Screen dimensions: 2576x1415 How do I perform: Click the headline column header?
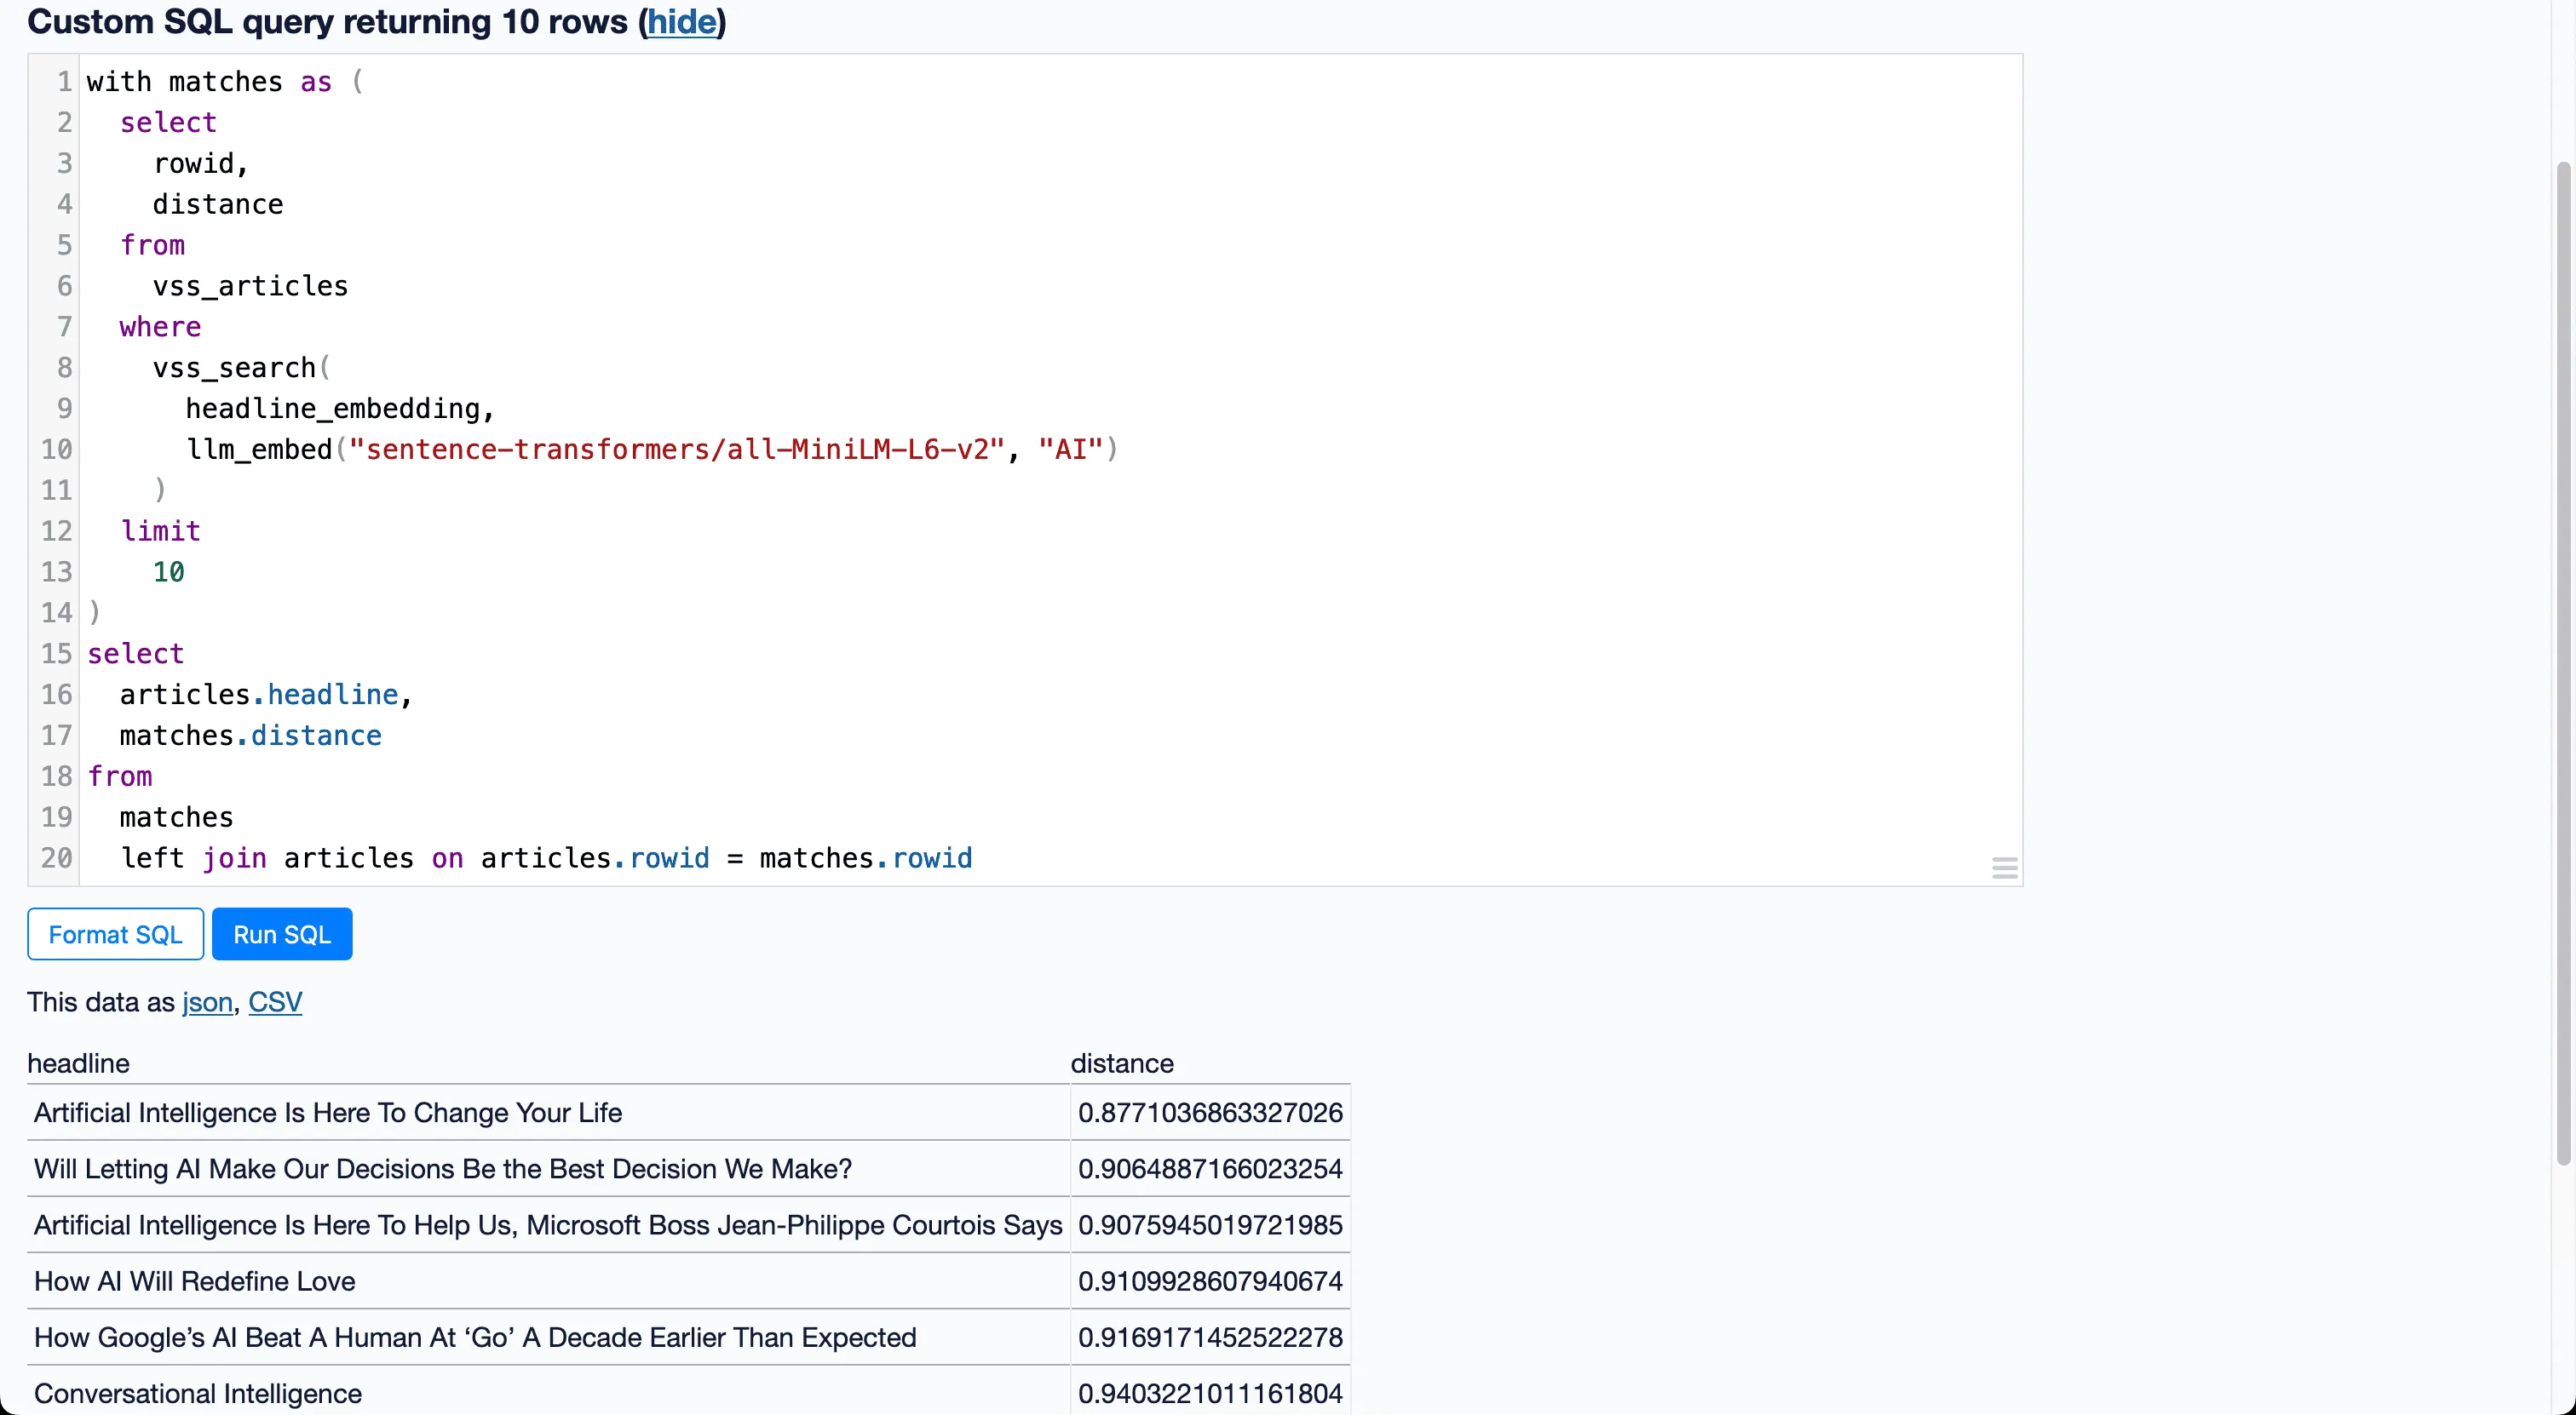click(x=79, y=1063)
